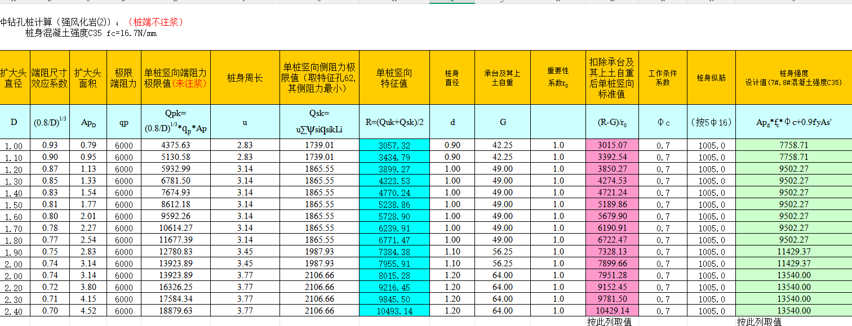
Task: Click the 42.25 weight in the 1.10 diameter row
Action: pyautogui.click(x=502, y=157)
